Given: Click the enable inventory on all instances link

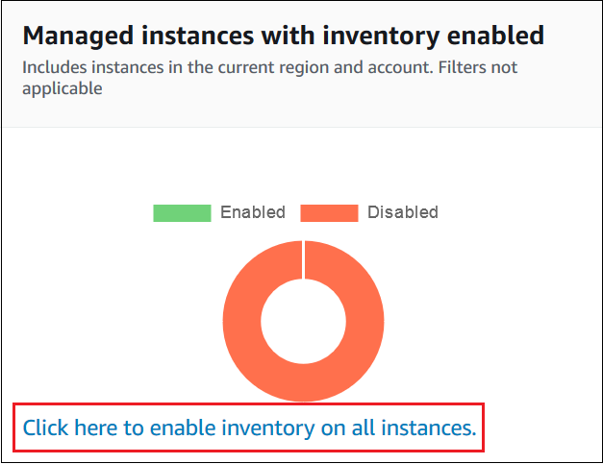Looking at the screenshot, I should [x=249, y=427].
